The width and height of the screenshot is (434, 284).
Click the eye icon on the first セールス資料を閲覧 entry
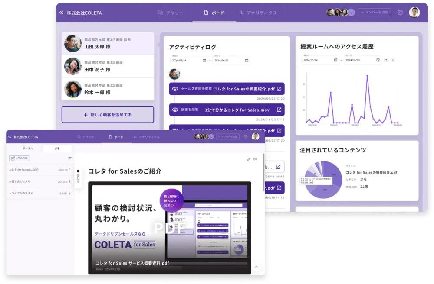[x=175, y=89]
